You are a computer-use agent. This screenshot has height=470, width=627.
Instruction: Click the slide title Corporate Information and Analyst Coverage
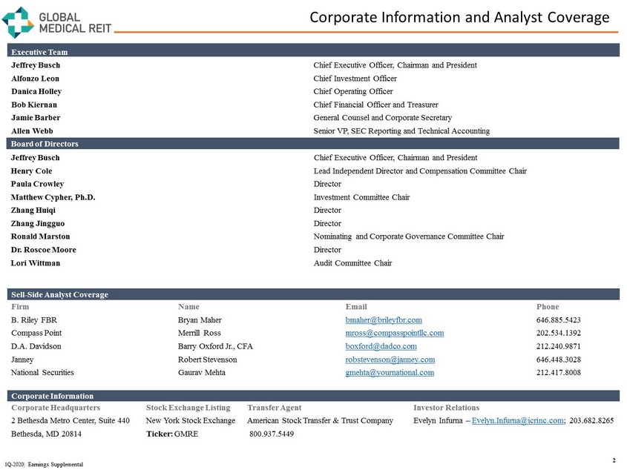[x=459, y=17]
